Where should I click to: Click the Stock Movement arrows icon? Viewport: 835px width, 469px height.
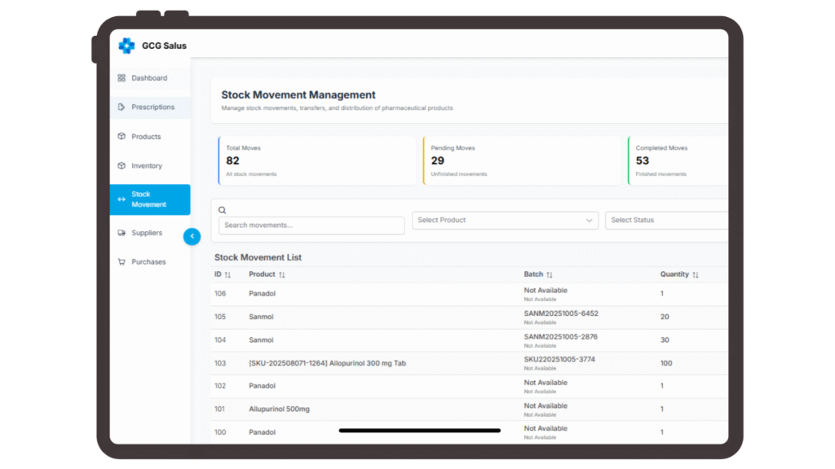[121, 199]
